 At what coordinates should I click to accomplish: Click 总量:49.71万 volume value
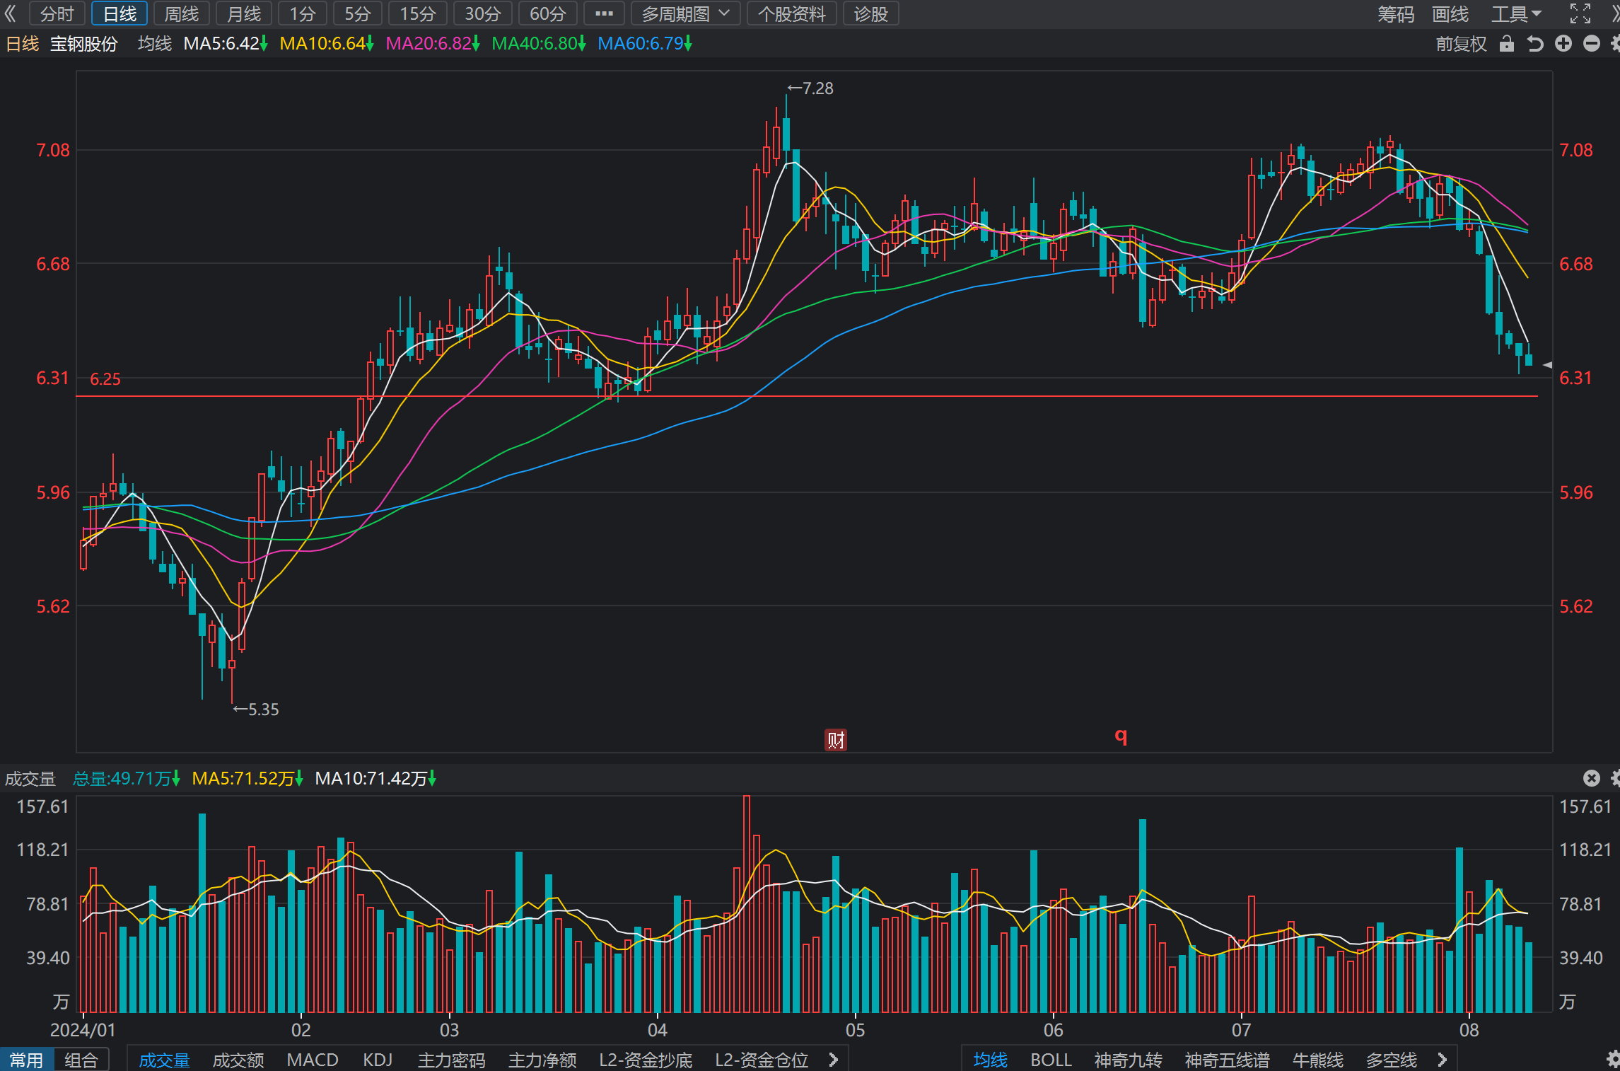[126, 779]
